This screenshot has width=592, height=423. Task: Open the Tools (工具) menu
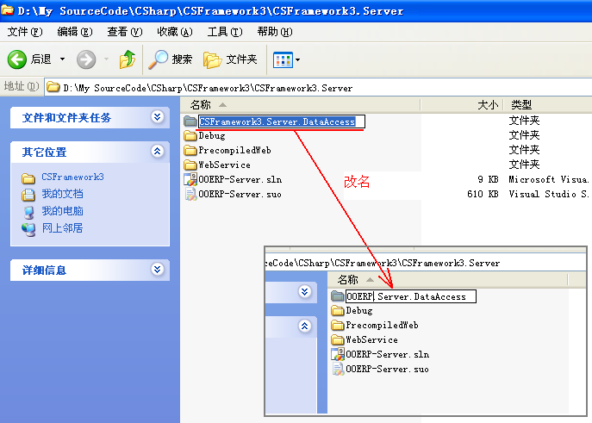(x=224, y=32)
